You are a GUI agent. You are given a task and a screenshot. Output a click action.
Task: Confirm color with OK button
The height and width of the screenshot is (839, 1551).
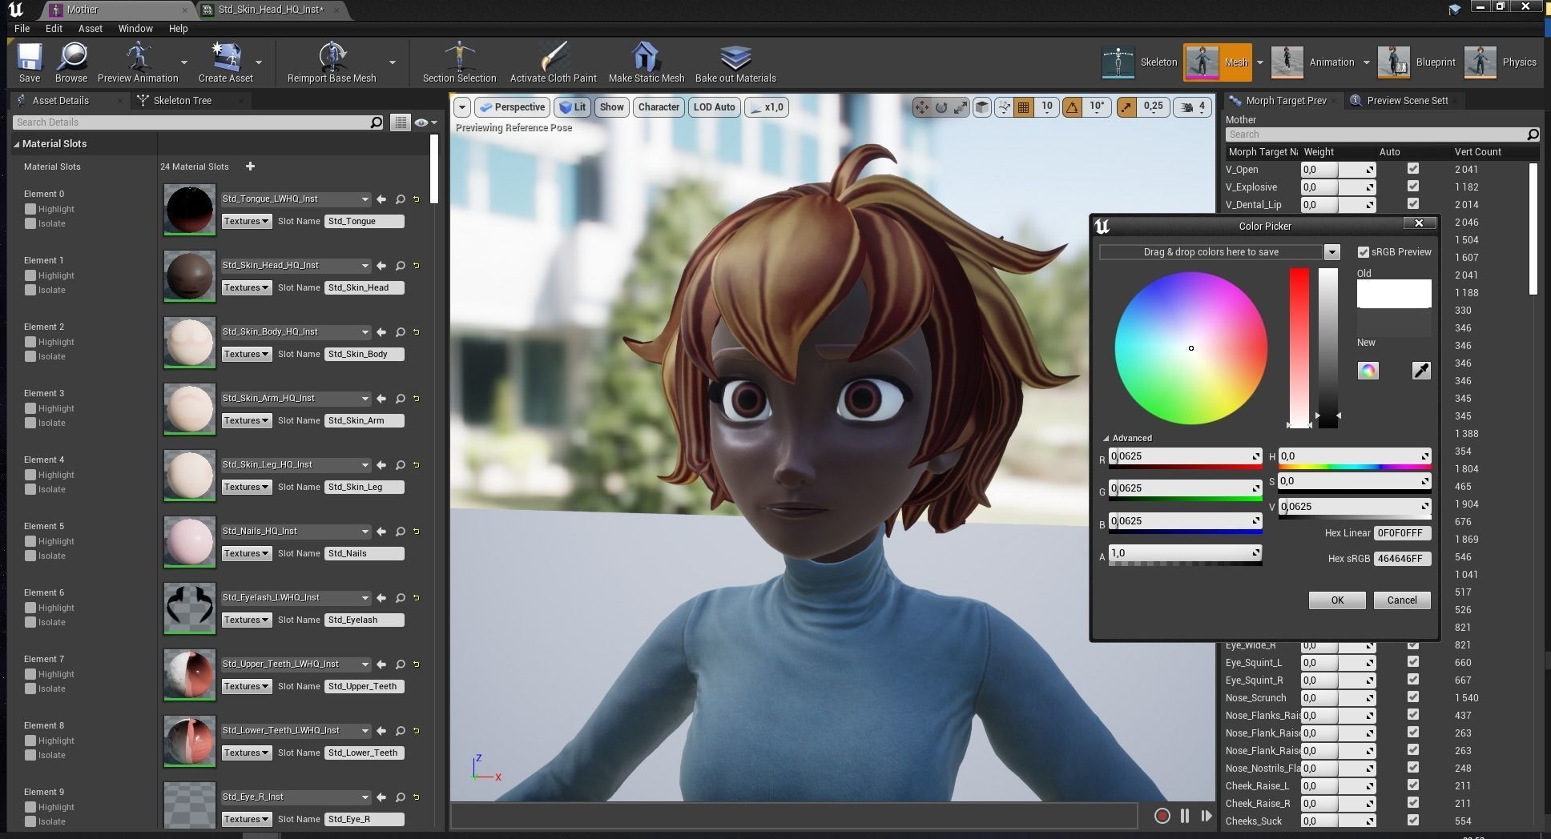(x=1337, y=600)
